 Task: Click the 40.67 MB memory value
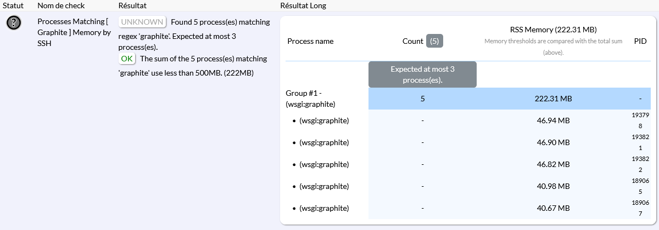[554, 208]
